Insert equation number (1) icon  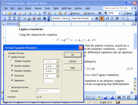coord(25,18)
